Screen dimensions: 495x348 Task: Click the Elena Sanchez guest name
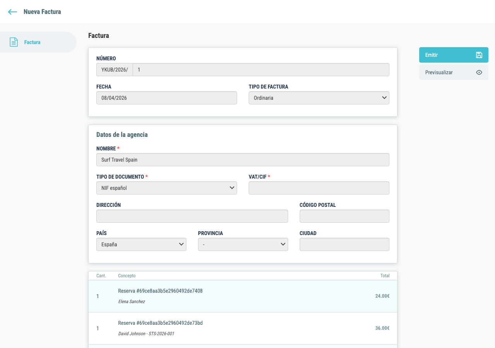click(x=131, y=302)
